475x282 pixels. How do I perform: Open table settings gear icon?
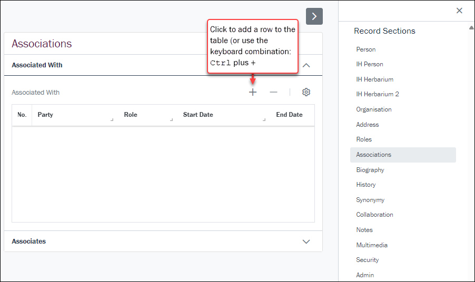(306, 92)
